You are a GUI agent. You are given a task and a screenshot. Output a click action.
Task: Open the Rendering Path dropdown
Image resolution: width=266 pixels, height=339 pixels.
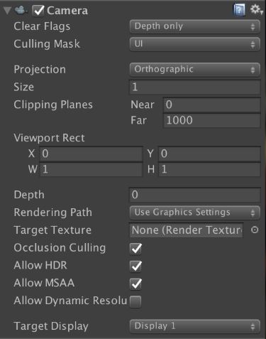tap(195, 212)
